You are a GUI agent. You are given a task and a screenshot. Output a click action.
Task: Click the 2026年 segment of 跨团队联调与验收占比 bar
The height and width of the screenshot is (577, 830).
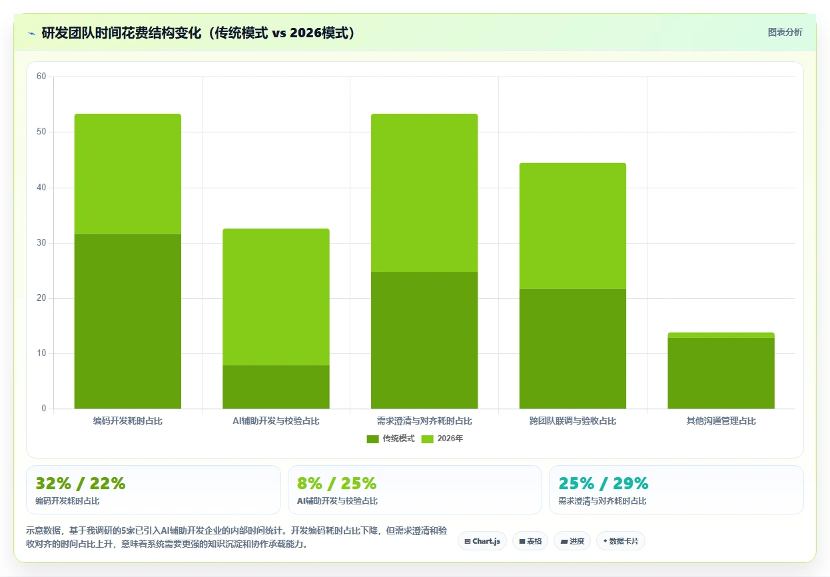[x=573, y=226]
